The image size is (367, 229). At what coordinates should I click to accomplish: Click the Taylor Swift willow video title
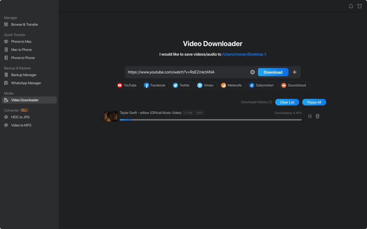(151, 112)
